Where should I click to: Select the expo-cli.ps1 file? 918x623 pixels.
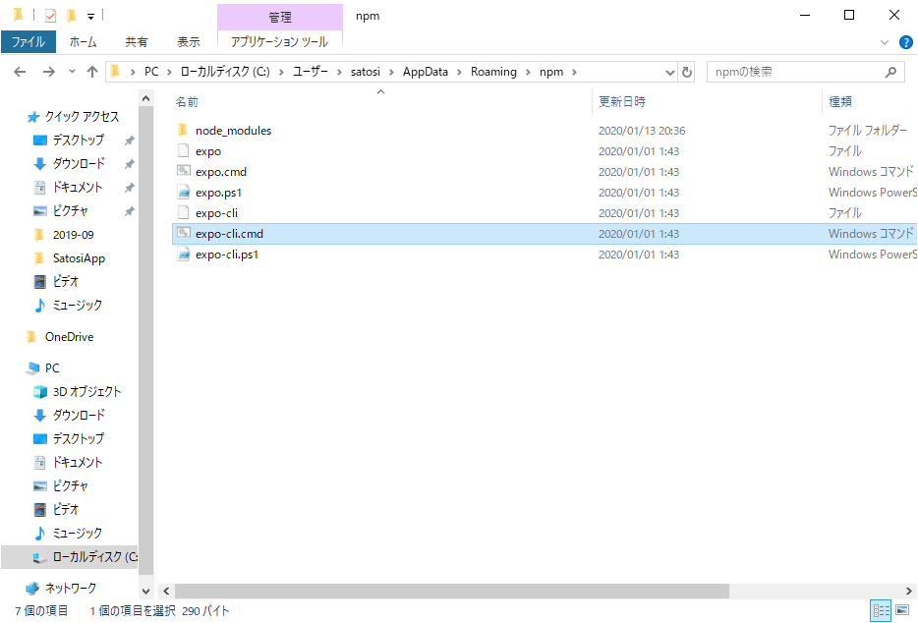227,255
